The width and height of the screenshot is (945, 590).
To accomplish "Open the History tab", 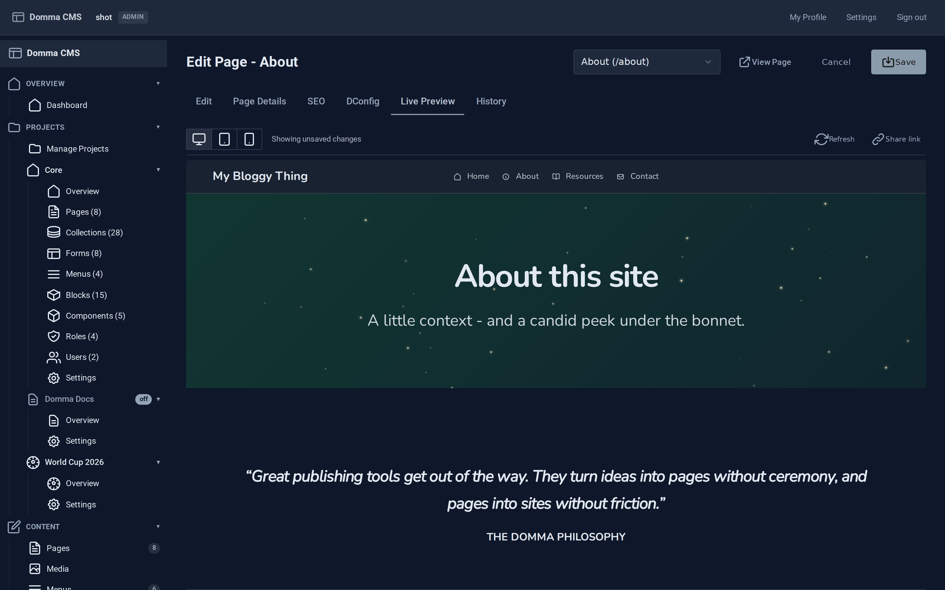I will pyautogui.click(x=491, y=101).
